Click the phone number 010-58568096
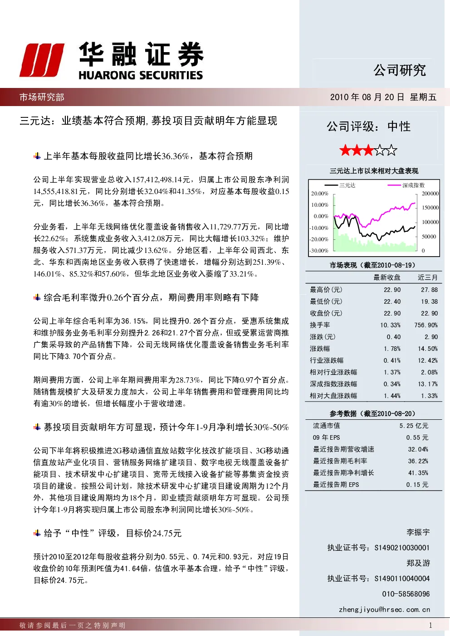The image size is (450, 636). click(406, 594)
